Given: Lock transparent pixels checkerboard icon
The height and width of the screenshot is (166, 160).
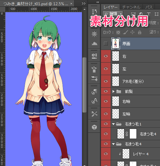Looking at the screenshot, I should coord(118,32).
